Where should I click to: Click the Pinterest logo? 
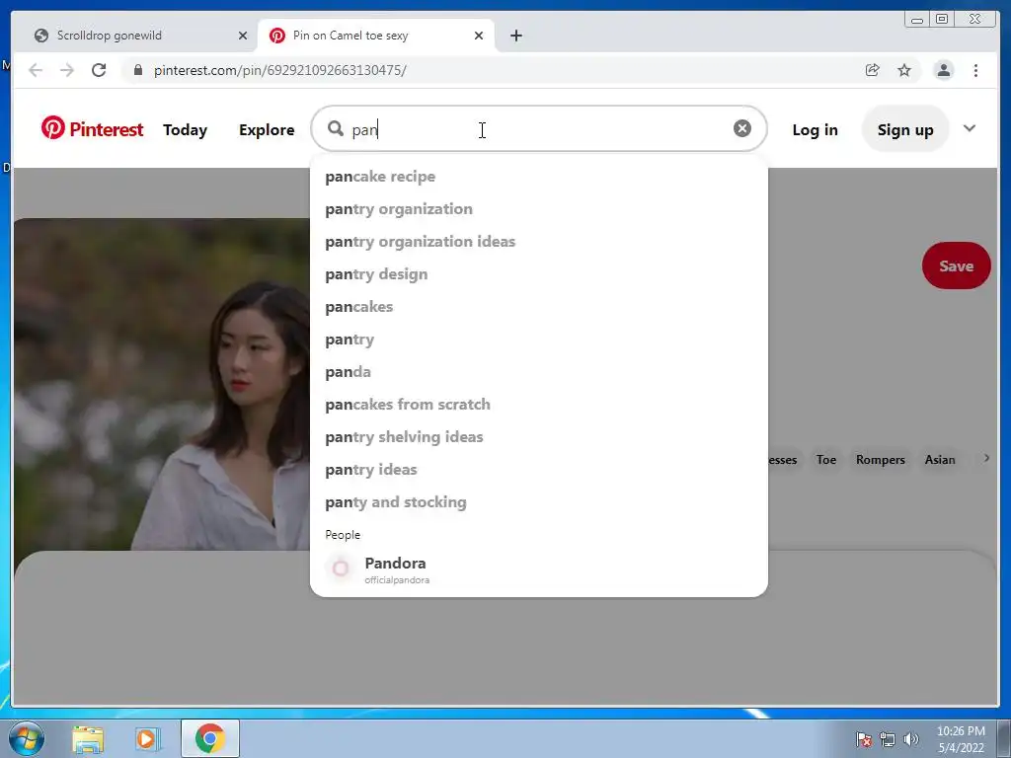pos(92,129)
